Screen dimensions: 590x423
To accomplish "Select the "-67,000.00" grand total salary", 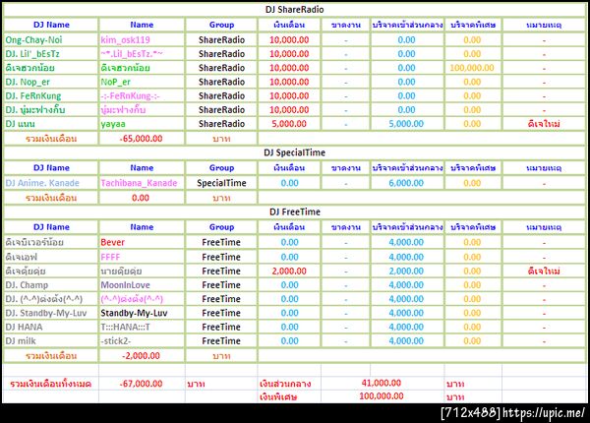I will point(141,384).
